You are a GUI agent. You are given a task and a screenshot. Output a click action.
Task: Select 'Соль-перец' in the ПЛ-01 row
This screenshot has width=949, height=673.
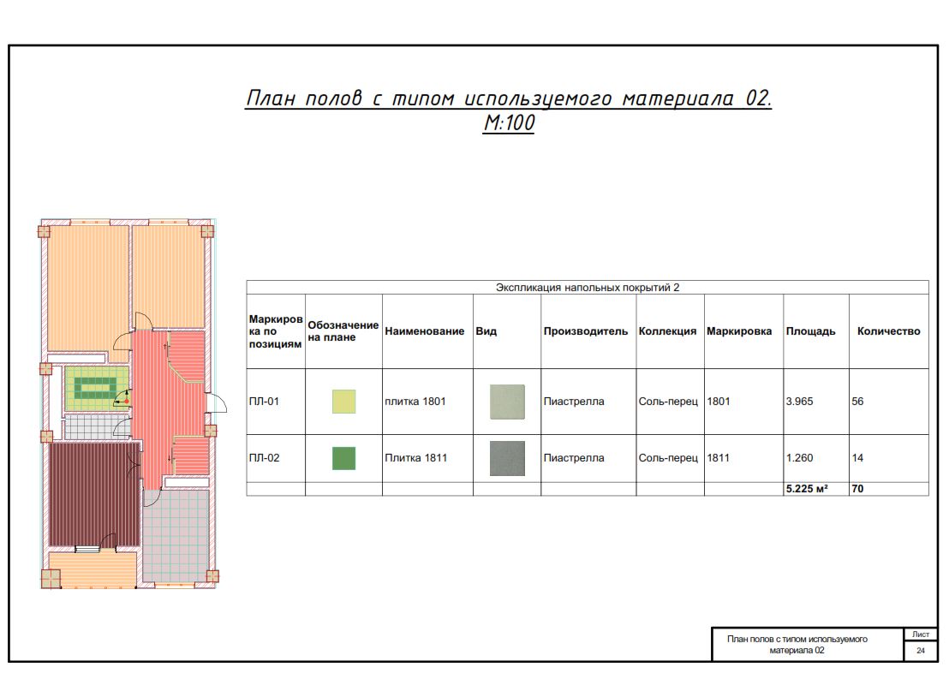668,402
